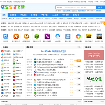Click pdf转换成word转换器 recommended link

(36, 23)
